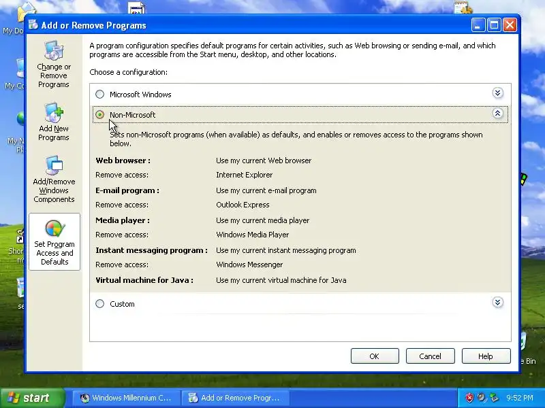545x408 pixels.
Task: Click the 'Windows Media Player' entry
Action: [x=253, y=235]
